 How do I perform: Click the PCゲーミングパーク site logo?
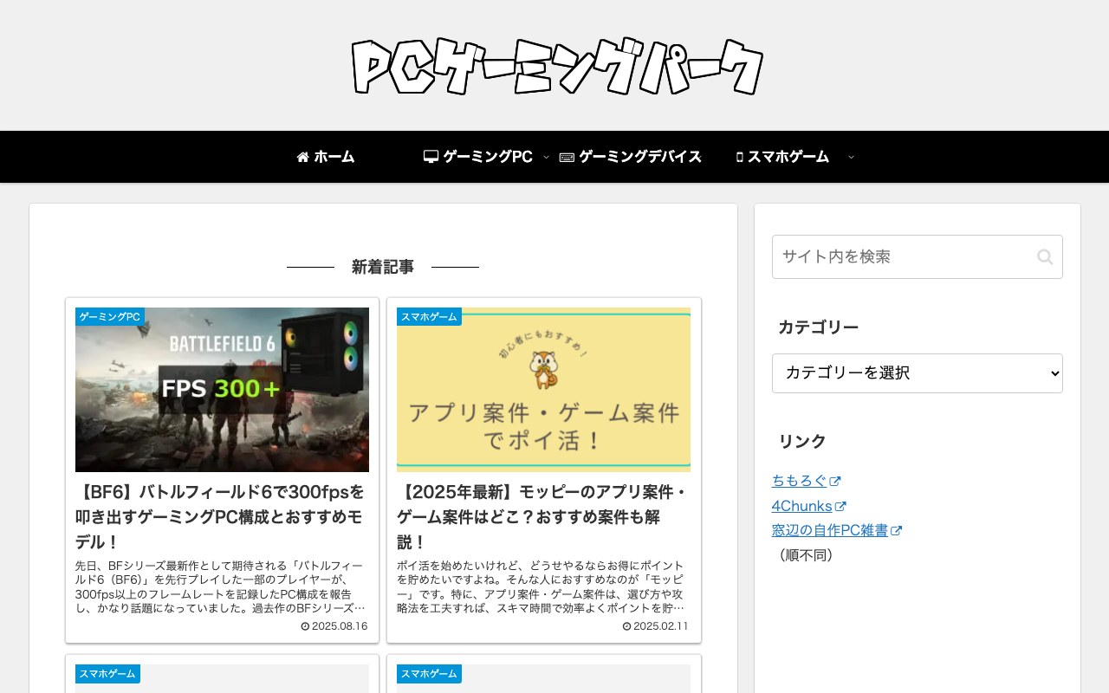click(556, 66)
